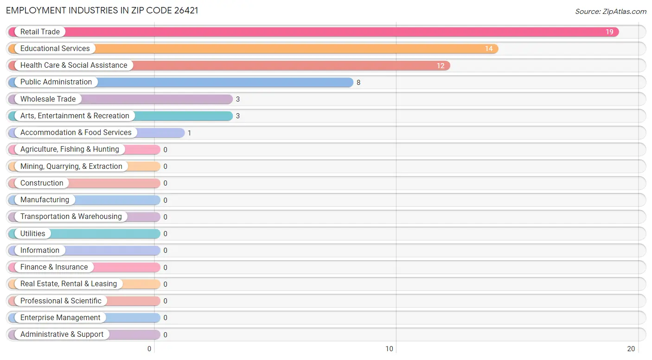Click the Health Care & Social Assistance label
This screenshot has width=652, height=360.
pos(74,65)
